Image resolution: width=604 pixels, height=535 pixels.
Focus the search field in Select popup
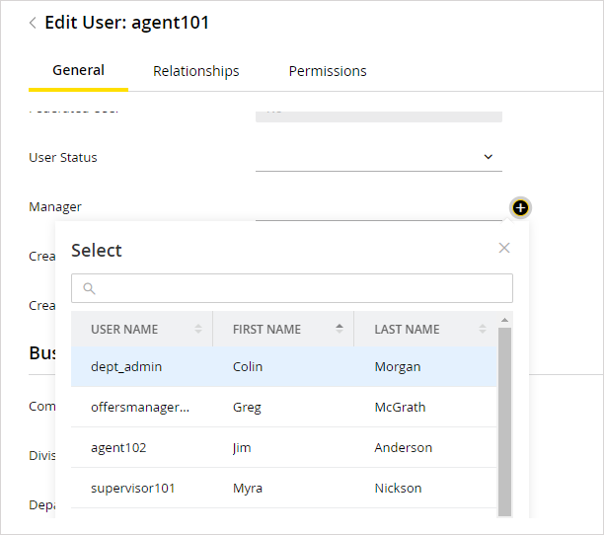pos(292,288)
